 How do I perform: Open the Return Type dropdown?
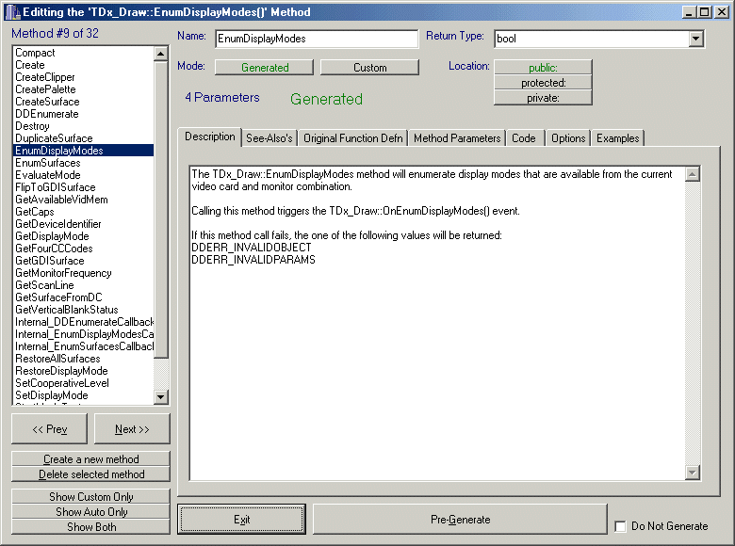tap(696, 40)
